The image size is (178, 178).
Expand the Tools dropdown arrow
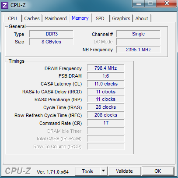(x=104, y=171)
